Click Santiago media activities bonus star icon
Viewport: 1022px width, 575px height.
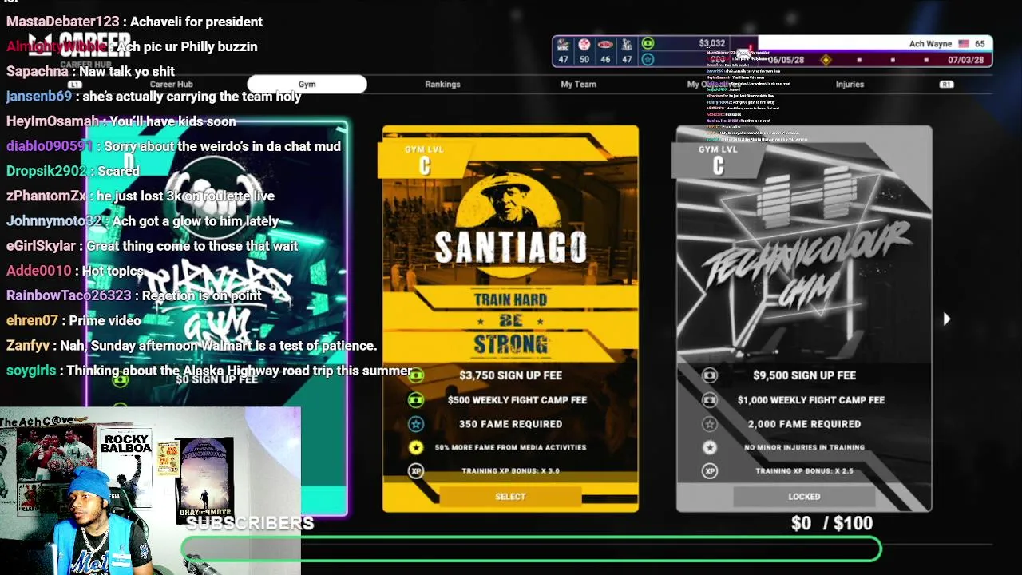pyautogui.click(x=416, y=447)
